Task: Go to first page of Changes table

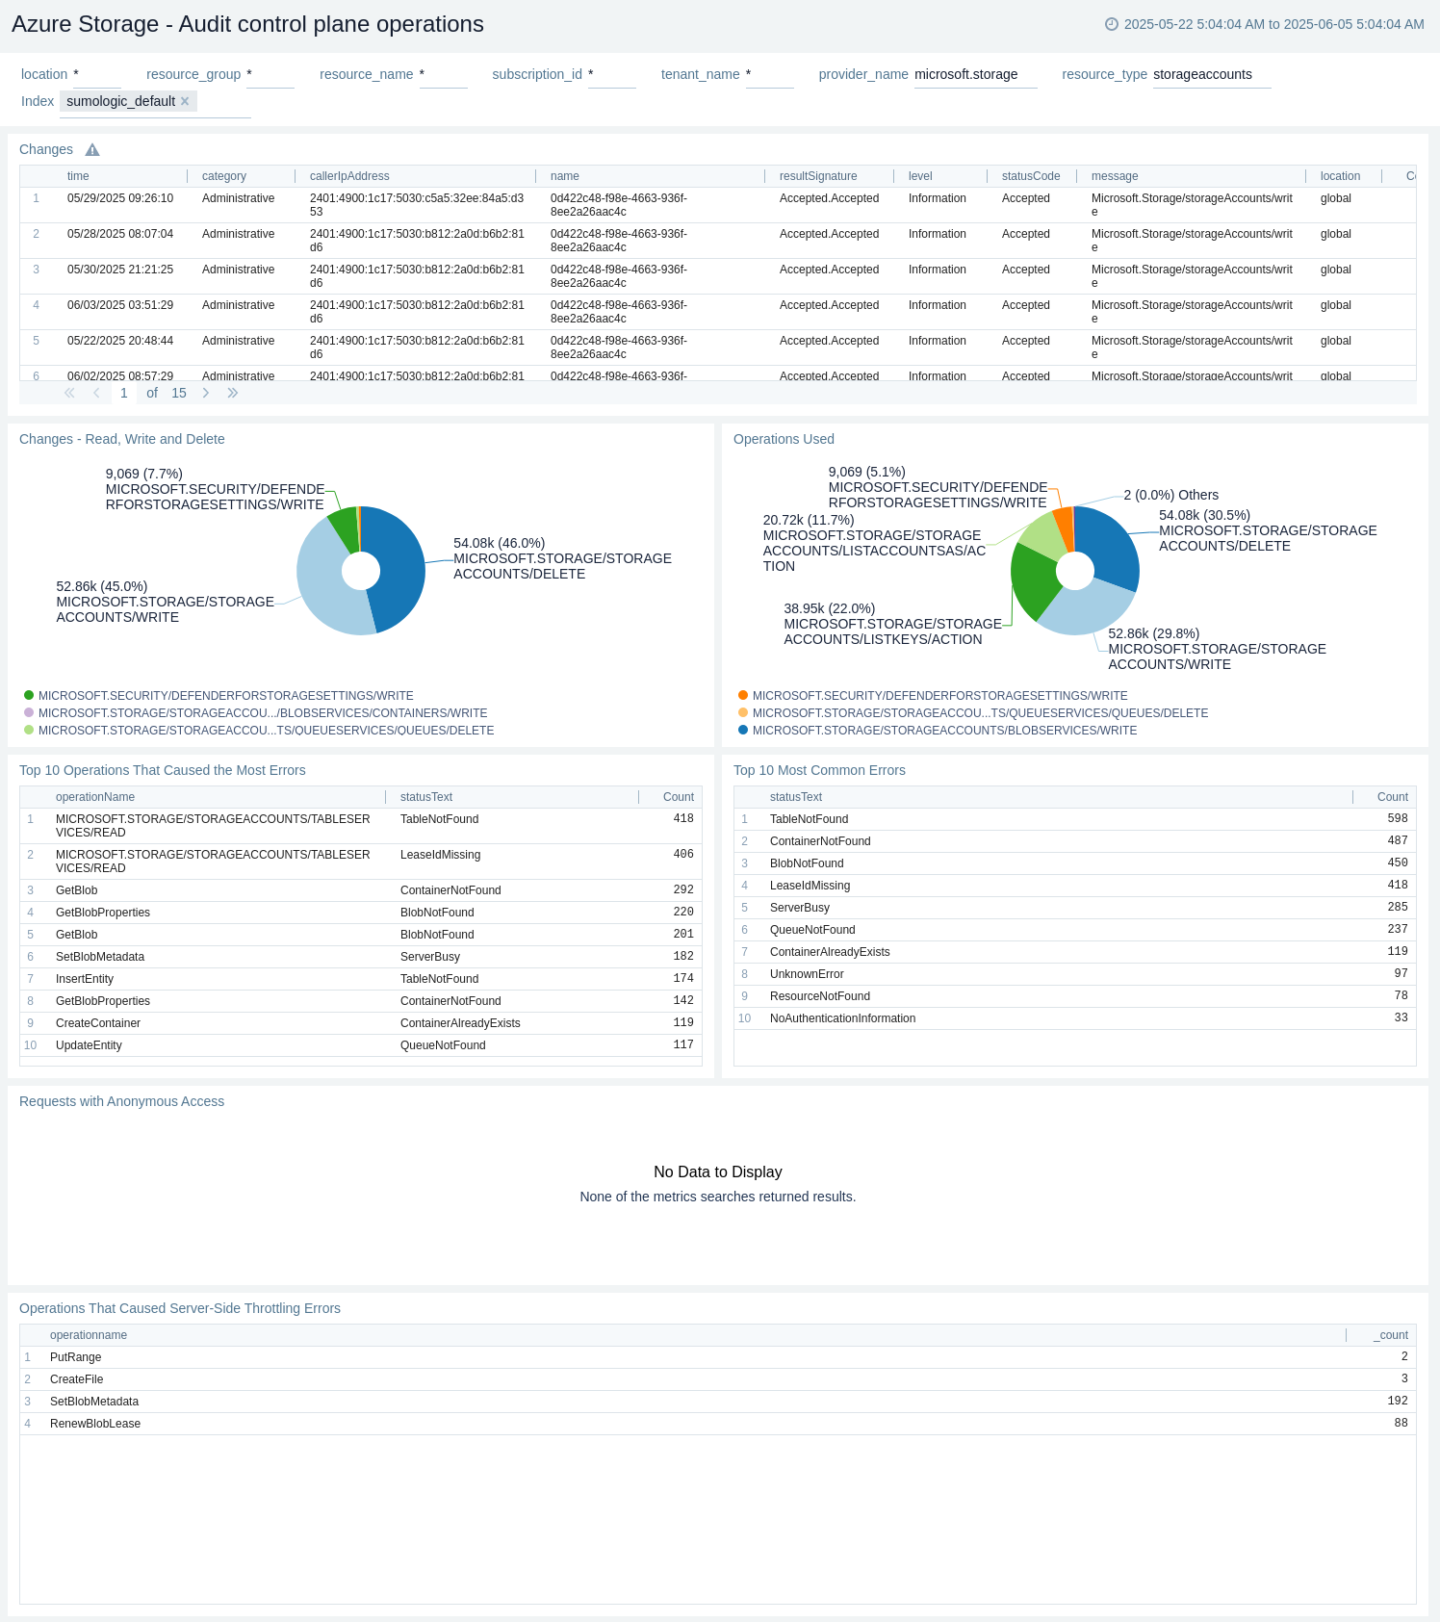Action: tap(69, 393)
